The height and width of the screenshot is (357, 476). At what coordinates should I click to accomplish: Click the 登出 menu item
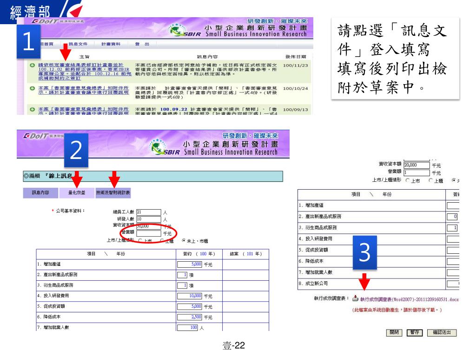pyautogui.click(x=142, y=44)
